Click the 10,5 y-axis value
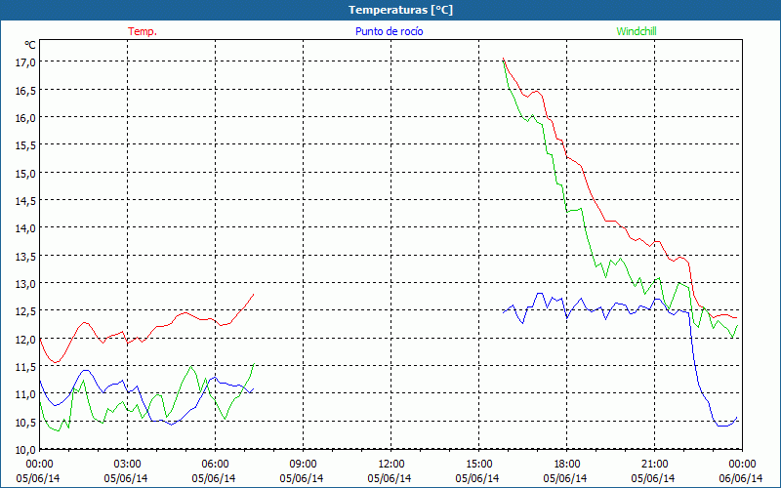This screenshot has height=488, width=781. [x=26, y=422]
